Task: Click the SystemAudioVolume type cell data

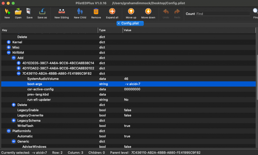Action: pos(102,79)
